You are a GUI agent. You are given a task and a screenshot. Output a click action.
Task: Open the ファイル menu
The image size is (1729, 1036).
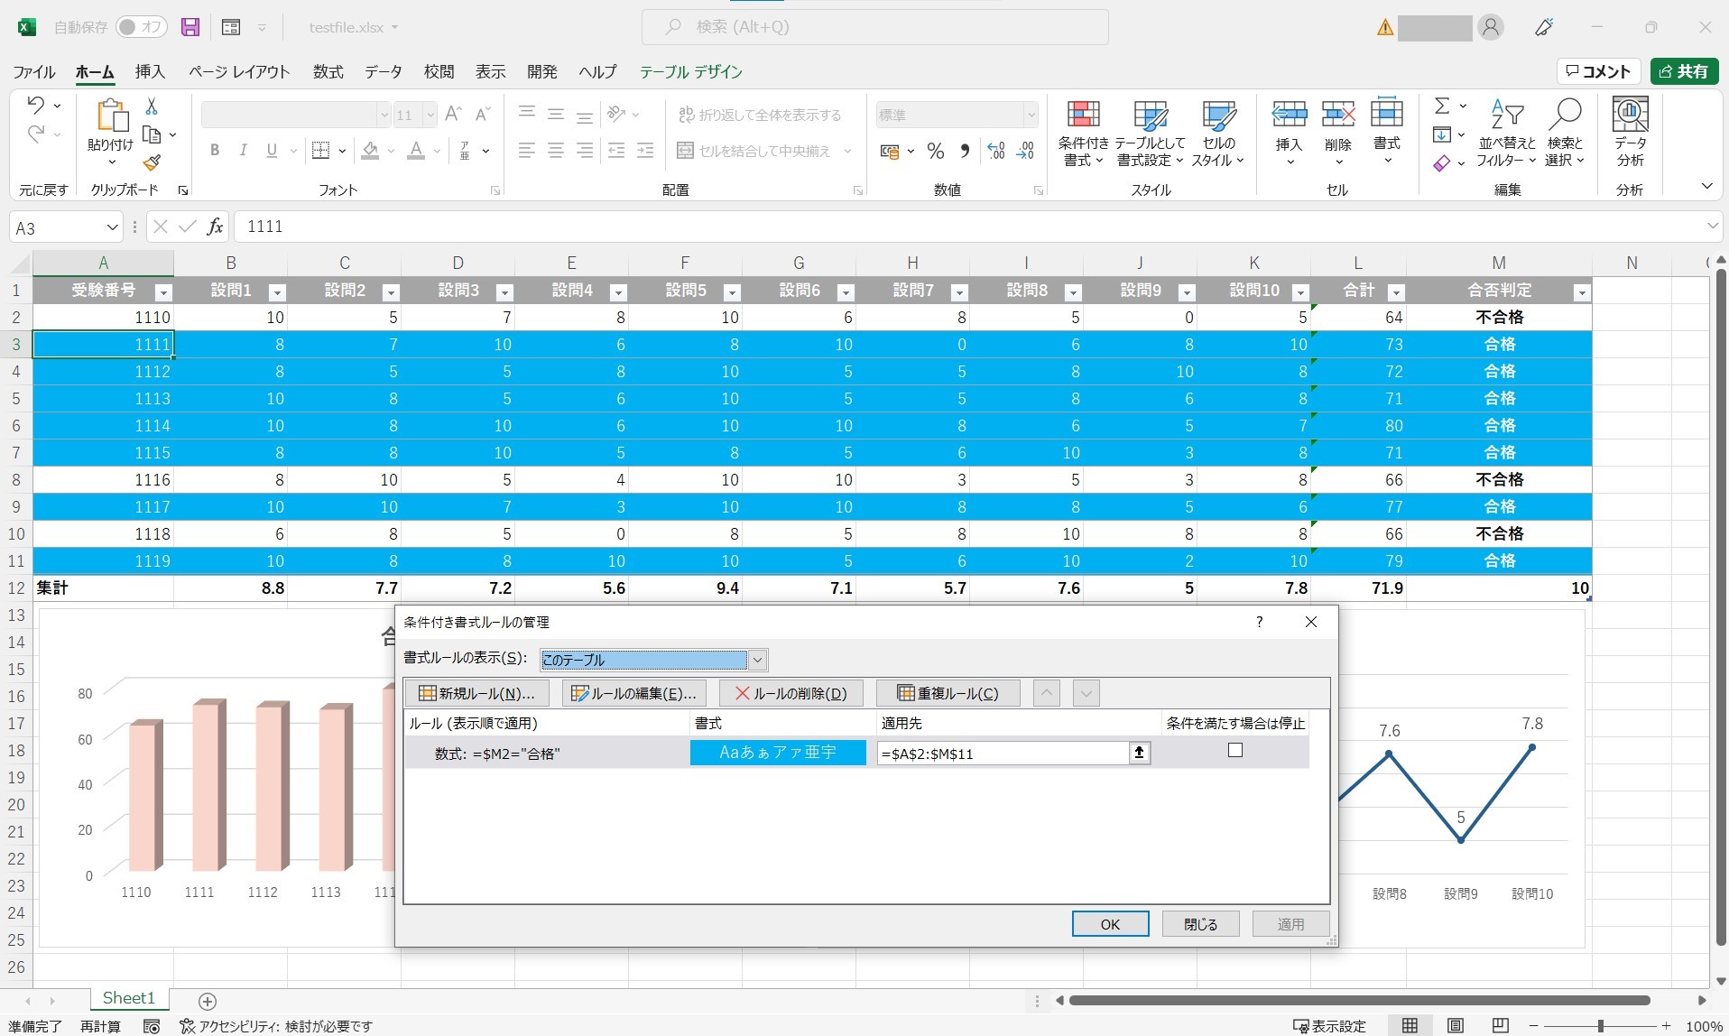click(x=34, y=71)
